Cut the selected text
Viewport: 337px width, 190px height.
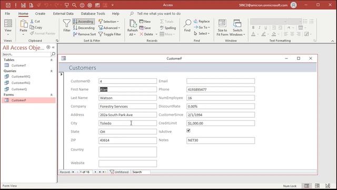tap(35, 21)
